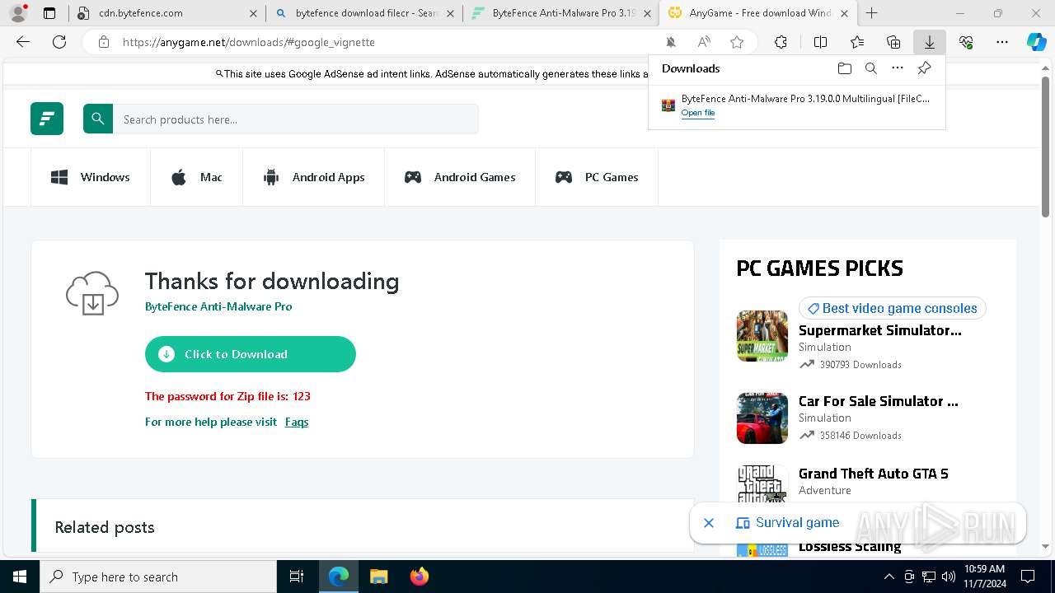Viewport: 1055px width, 593px height.
Task: Open the notification center icon
Action: tap(1028, 577)
